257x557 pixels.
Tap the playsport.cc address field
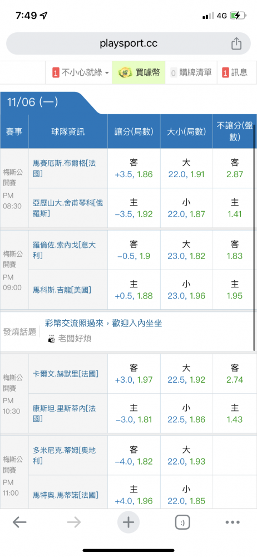pyautogui.click(x=128, y=43)
